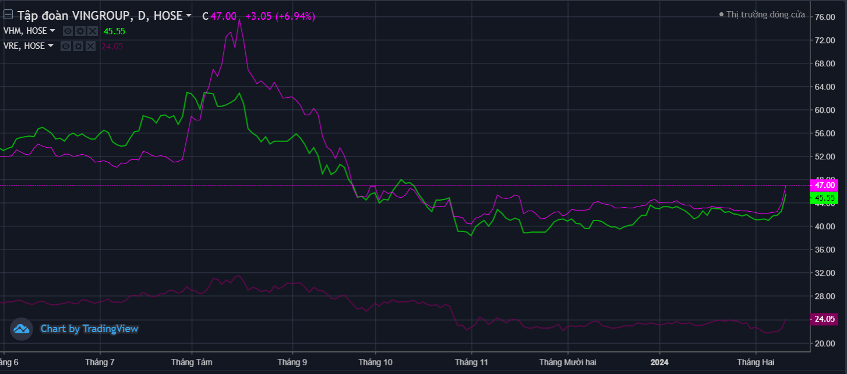Remove the VHM series using its X icon
The height and width of the screenshot is (374, 847).
[x=92, y=31]
